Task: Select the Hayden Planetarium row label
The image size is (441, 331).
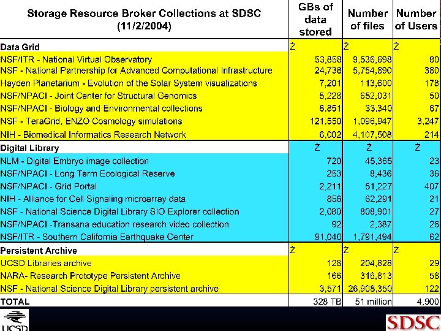Action: (x=129, y=83)
